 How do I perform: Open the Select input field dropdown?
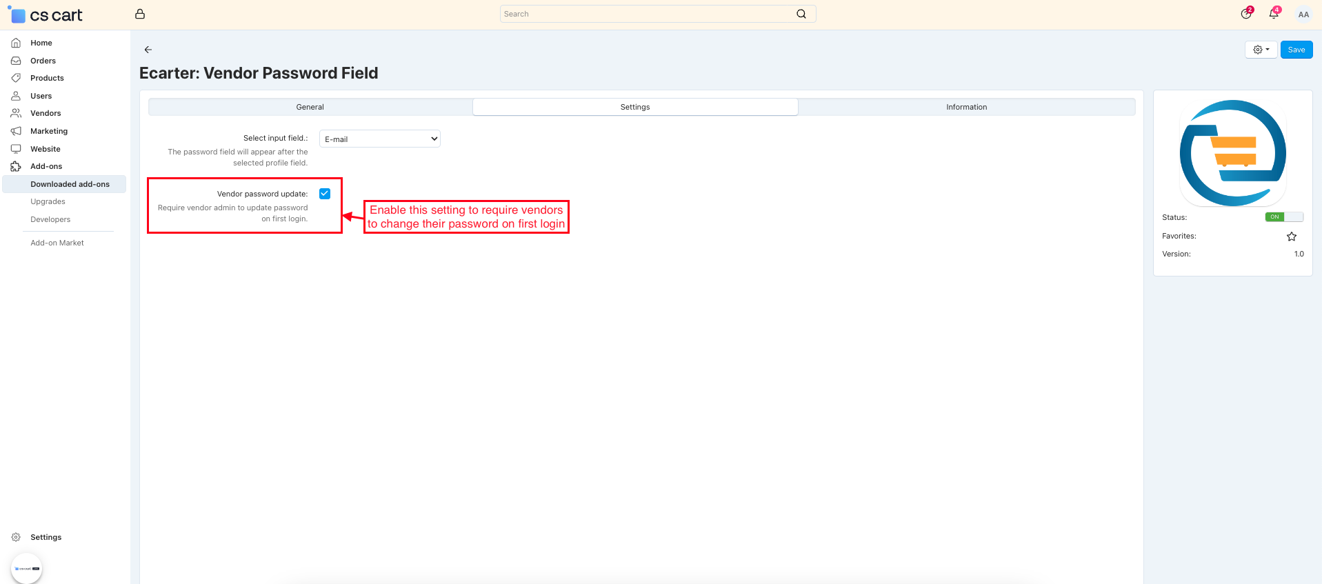[379, 139]
